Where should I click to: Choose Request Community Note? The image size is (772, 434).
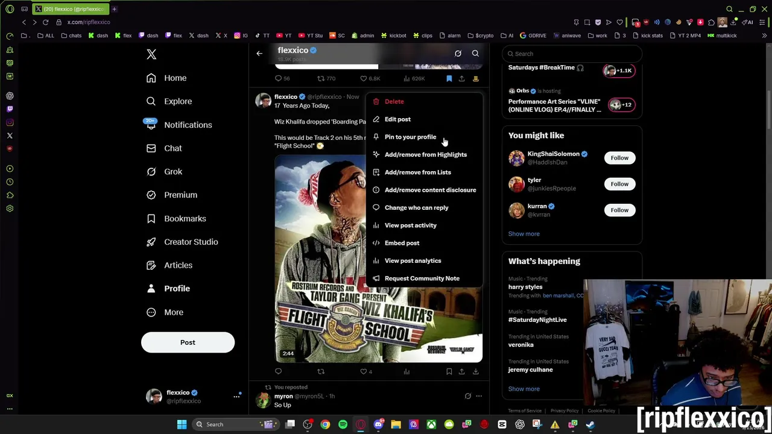(x=424, y=278)
